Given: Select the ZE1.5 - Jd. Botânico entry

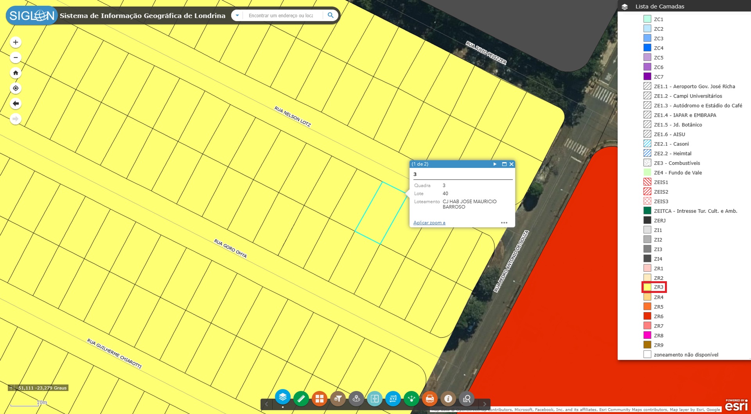Looking at the screenshot, I should [x=678, y=125].
